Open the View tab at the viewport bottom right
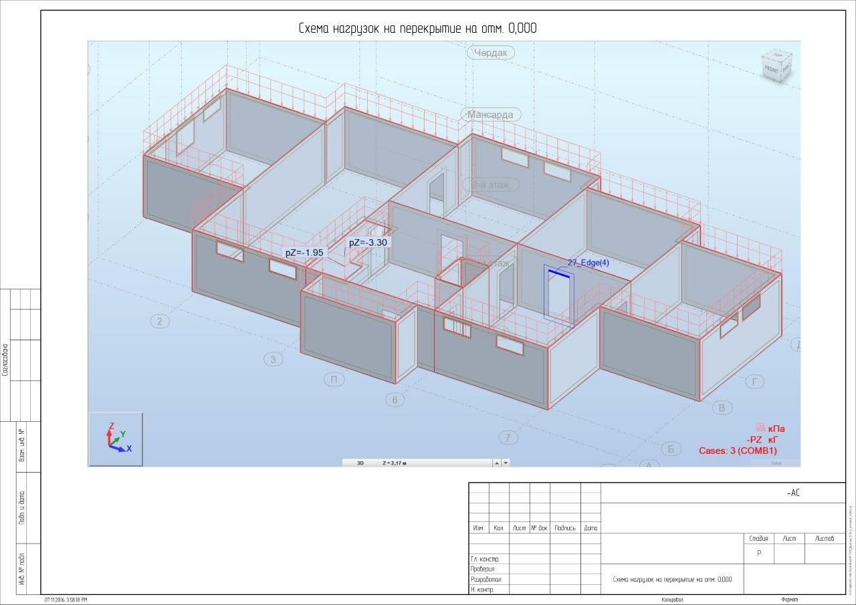856x605 pixels. coord(776,463)
